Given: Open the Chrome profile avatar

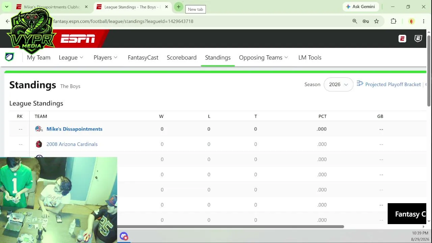Looking at the screenshot, I should (411, 21).
